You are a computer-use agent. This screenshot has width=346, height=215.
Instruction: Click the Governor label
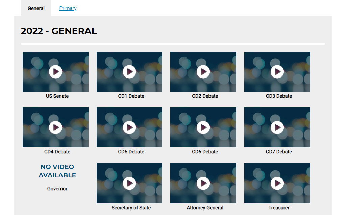point(57,189)
